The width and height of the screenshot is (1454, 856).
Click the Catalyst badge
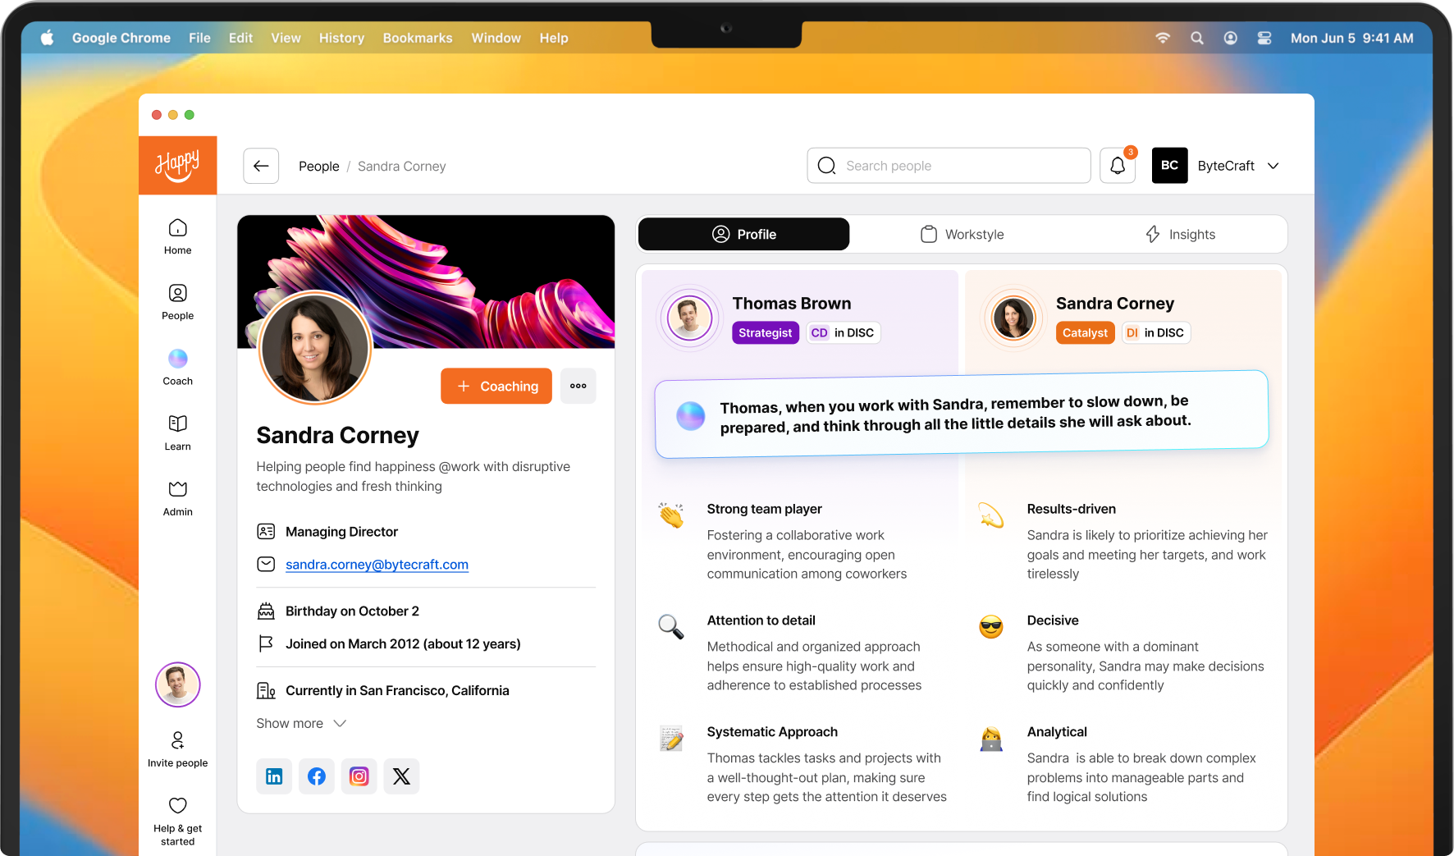[1085, 332]
